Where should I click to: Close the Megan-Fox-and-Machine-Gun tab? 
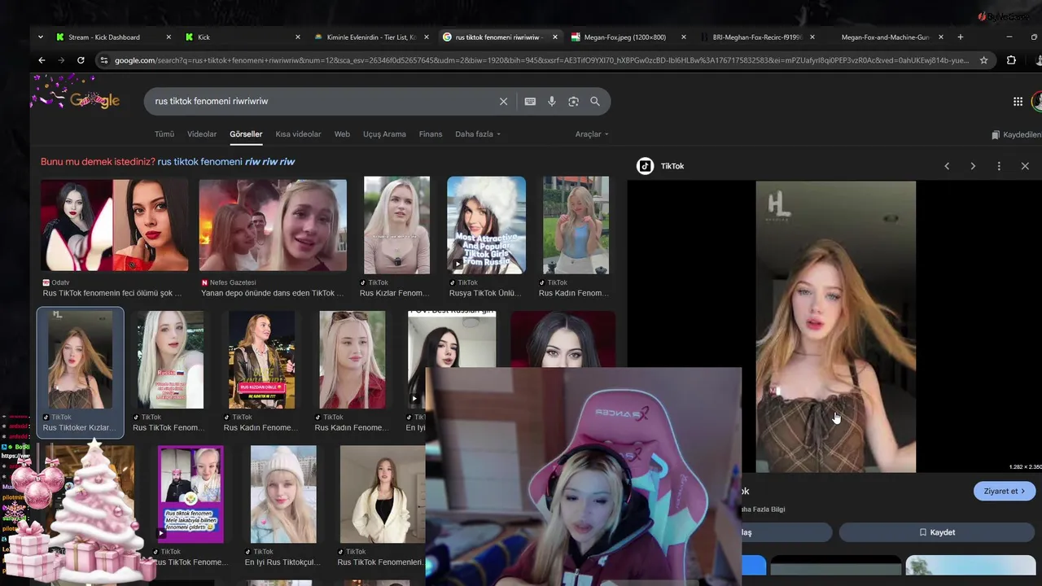941,37
